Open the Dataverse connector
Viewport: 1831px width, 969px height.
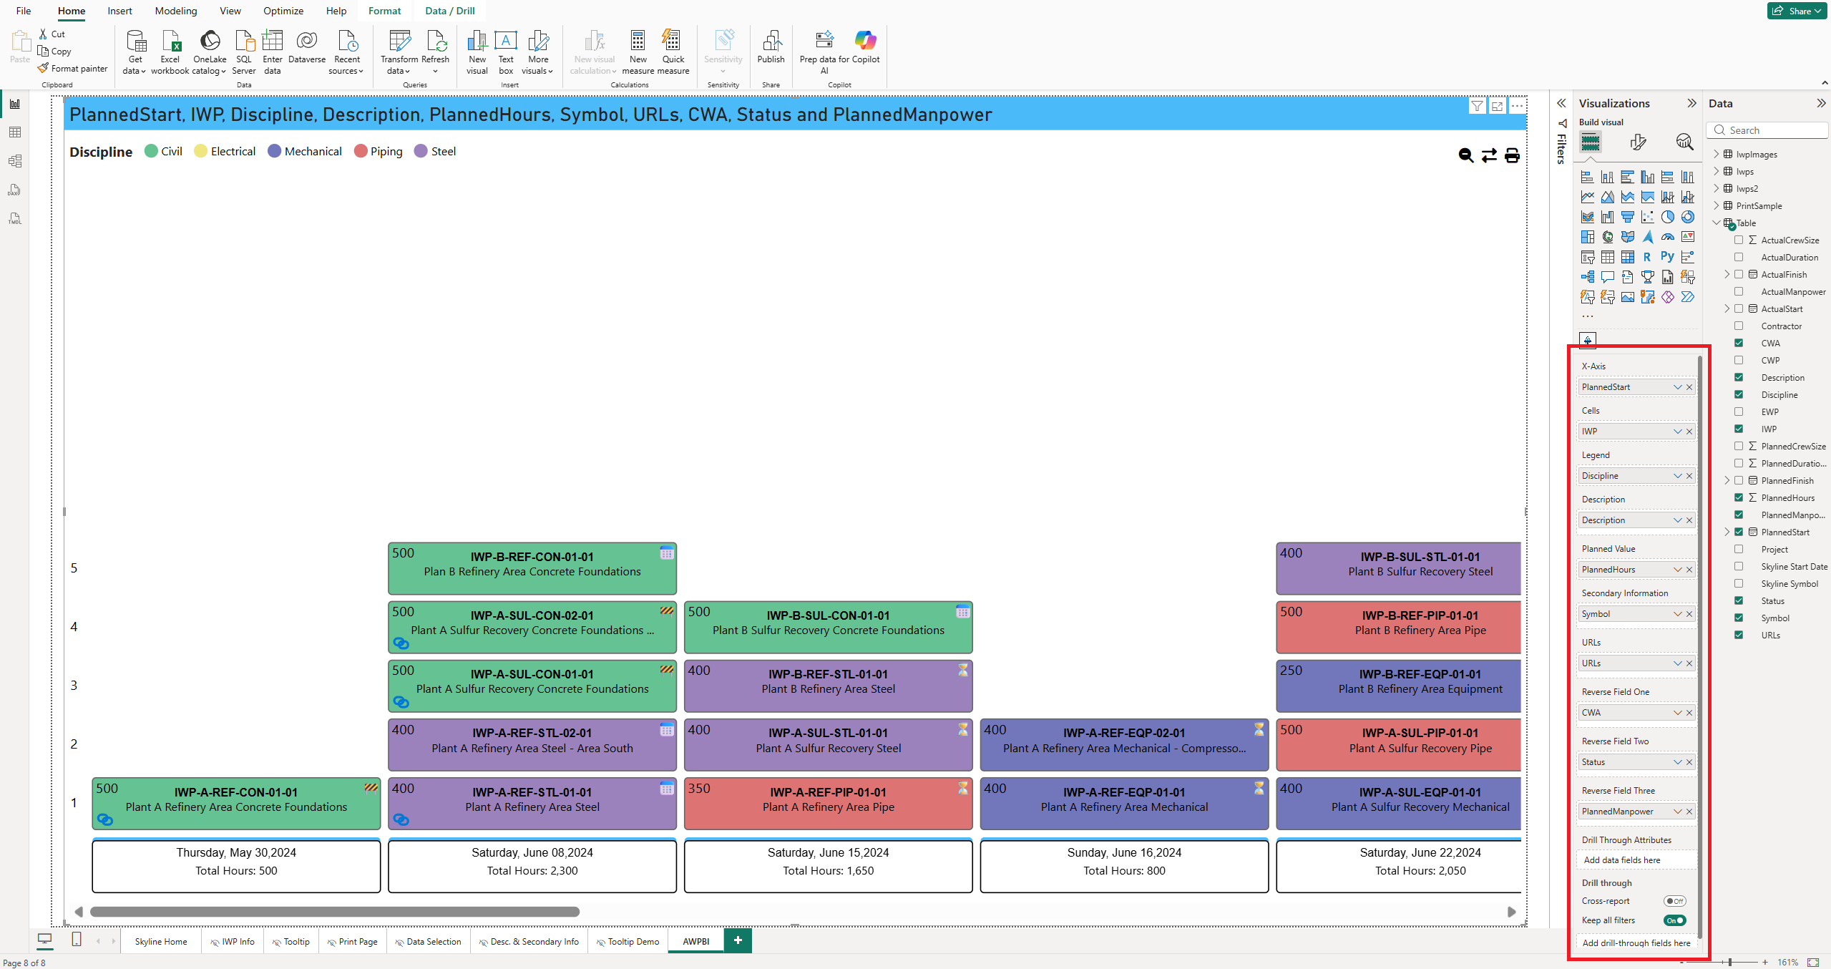(307, 47)
